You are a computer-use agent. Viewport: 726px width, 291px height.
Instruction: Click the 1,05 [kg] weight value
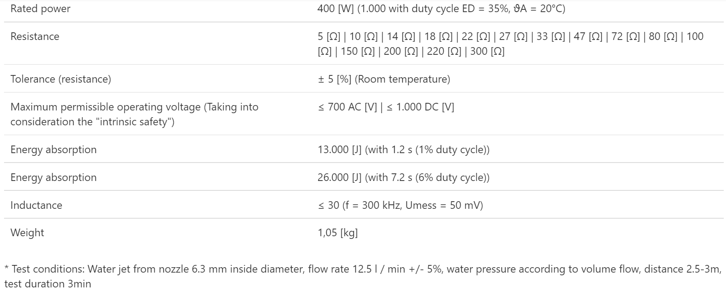[x=338, y=233]
